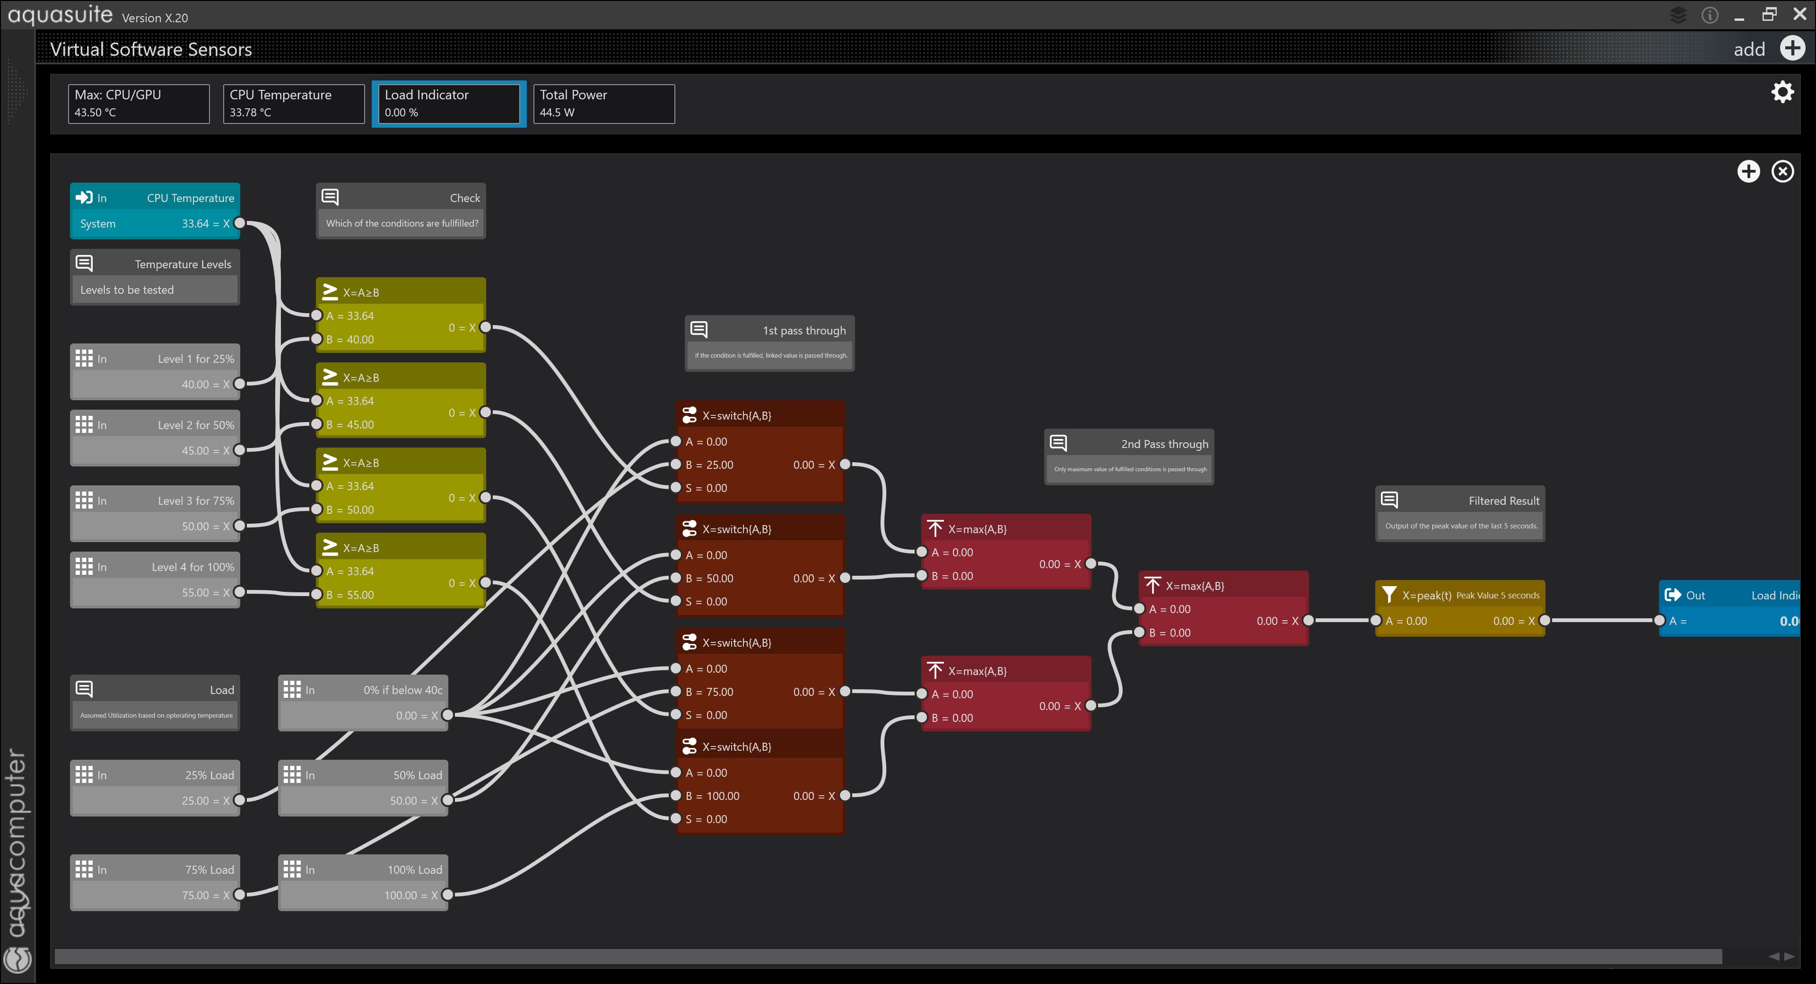Viewport: 1816px width, 984px height.
Task: Click the CPU Temperature input arrow icon
Action: click(84, 197)
